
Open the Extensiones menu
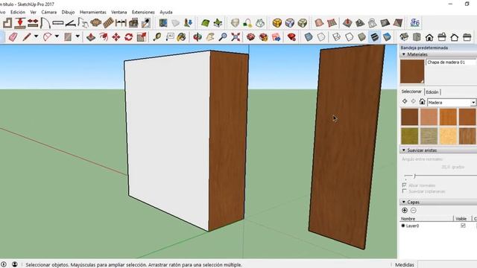[143, 12]
